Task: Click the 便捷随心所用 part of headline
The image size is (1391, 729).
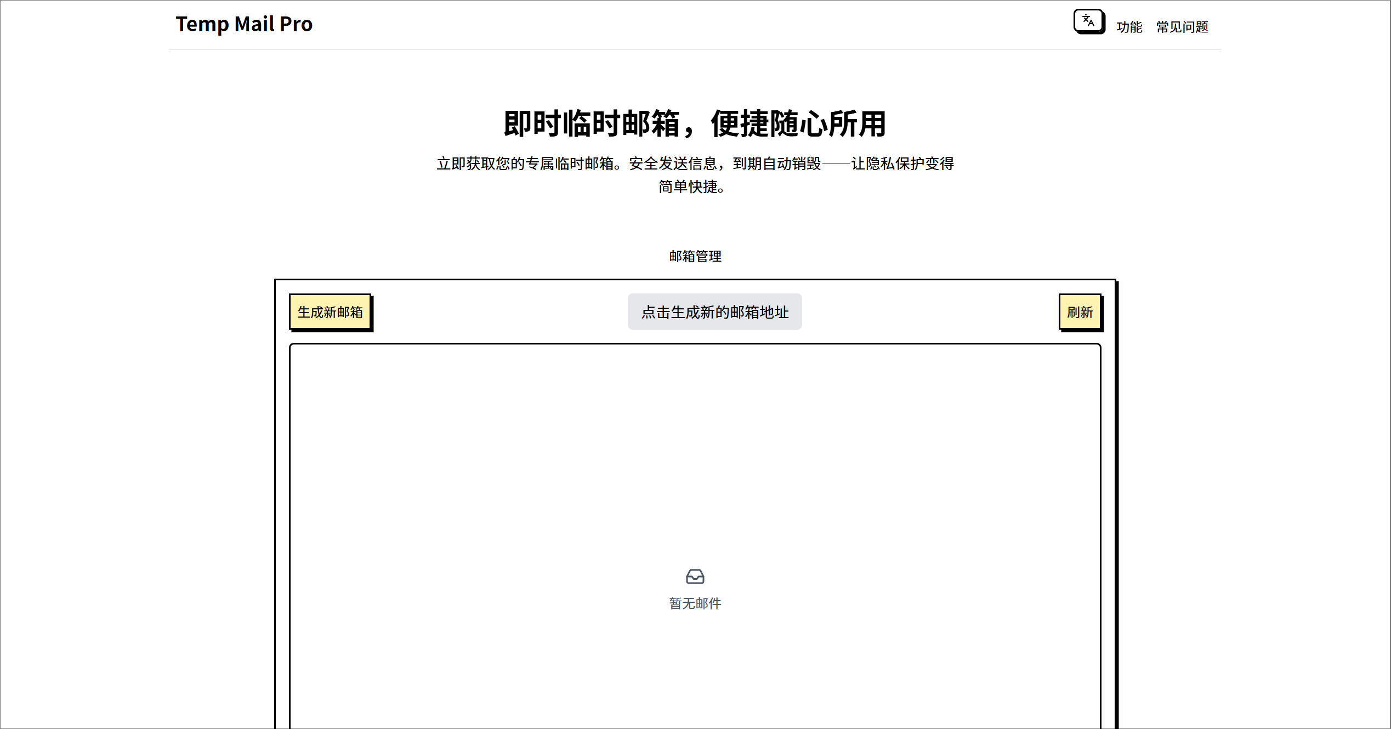Action: pos(798,123)
